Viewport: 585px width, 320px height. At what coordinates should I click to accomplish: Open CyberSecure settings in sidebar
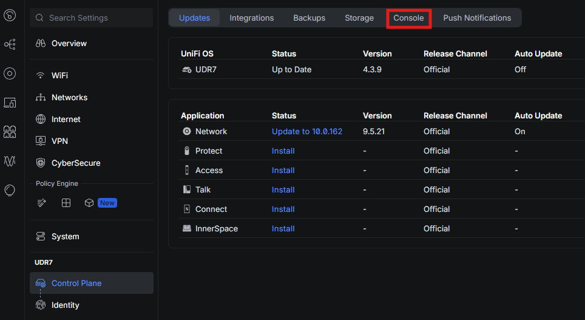[75, 163]
